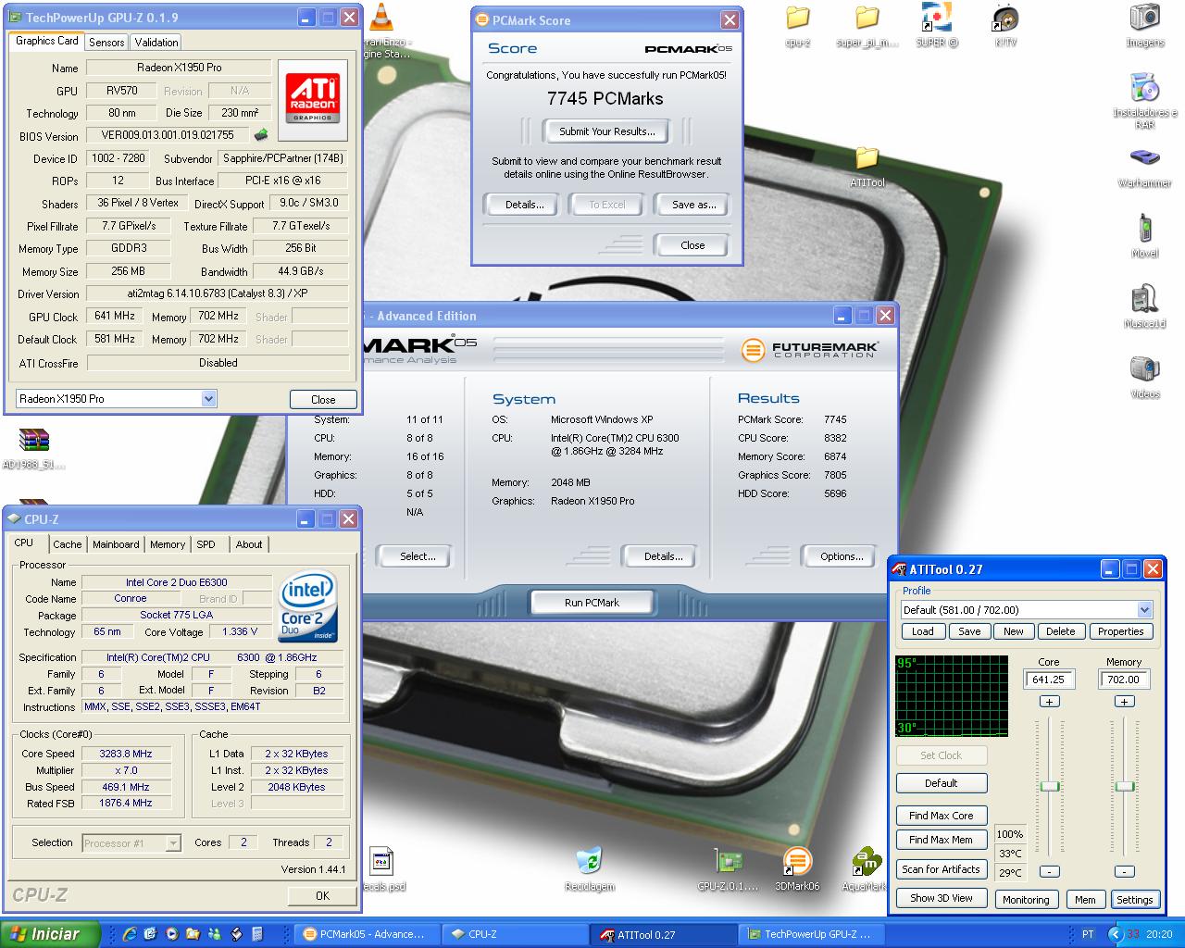The width and height of the screenshot is (1185, 948).
Task: Decrease the Memory clock with the minus button
Action: 1124,871
